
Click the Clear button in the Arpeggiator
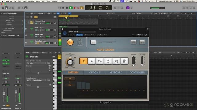tap(142, 42)
